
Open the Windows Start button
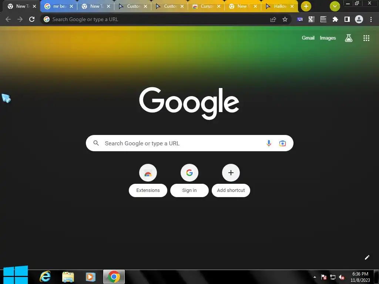(16, 275)
